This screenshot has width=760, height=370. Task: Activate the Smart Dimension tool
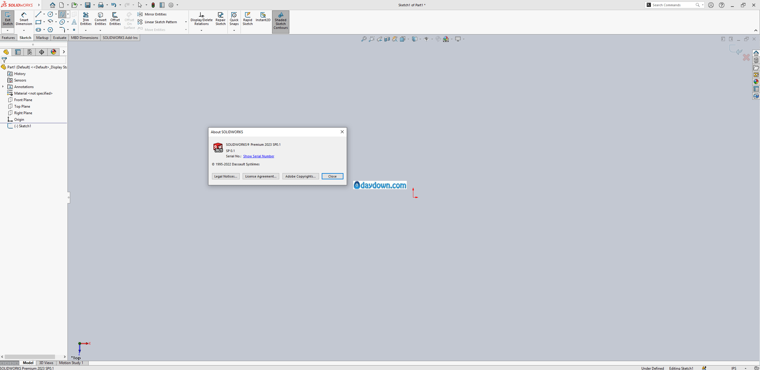[x=24, y=19]
